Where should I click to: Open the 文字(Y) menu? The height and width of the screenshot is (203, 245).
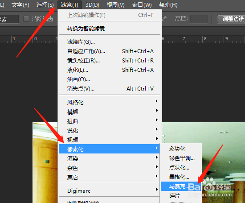(20, 5)
